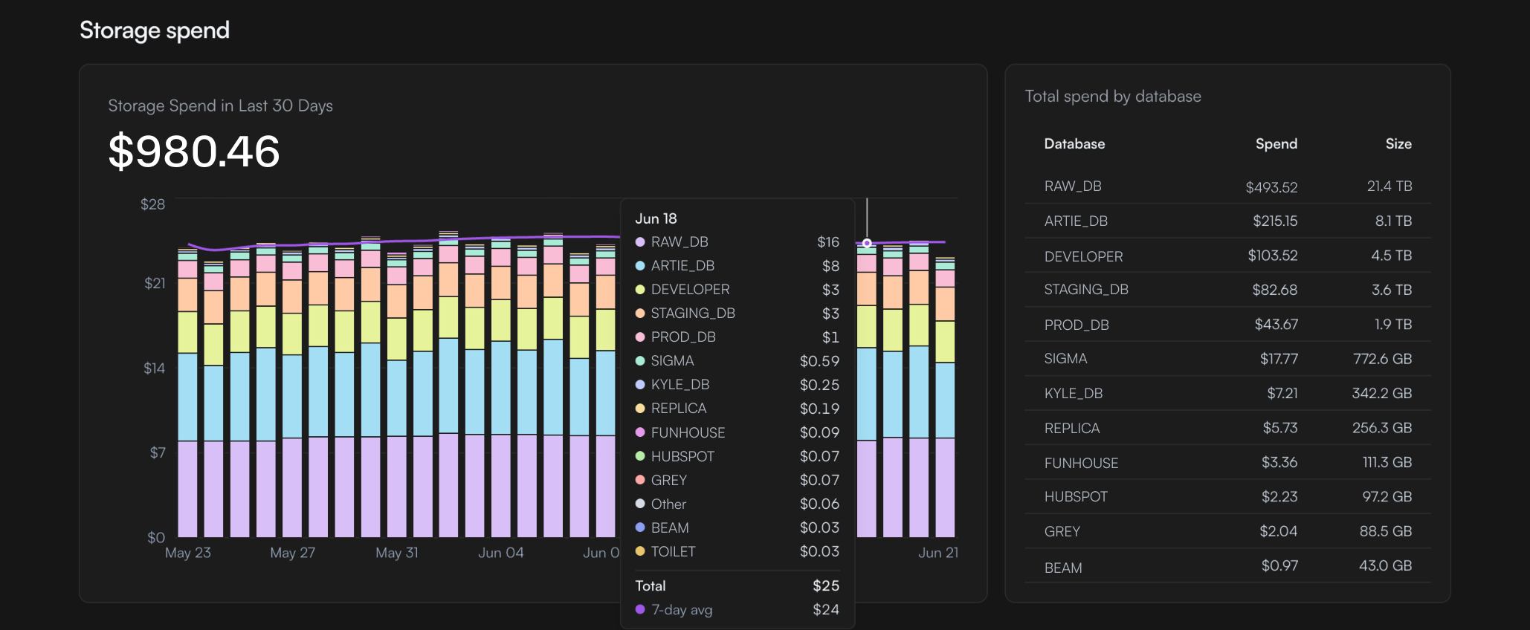Screen dimensions: 1530x630
Task: Click the DEVELOPER yellow-green legend dot
Action: tap(640, 290)
